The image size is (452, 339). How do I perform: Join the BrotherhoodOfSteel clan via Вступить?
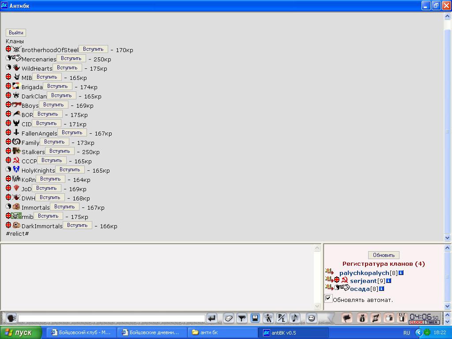[93, 49]
